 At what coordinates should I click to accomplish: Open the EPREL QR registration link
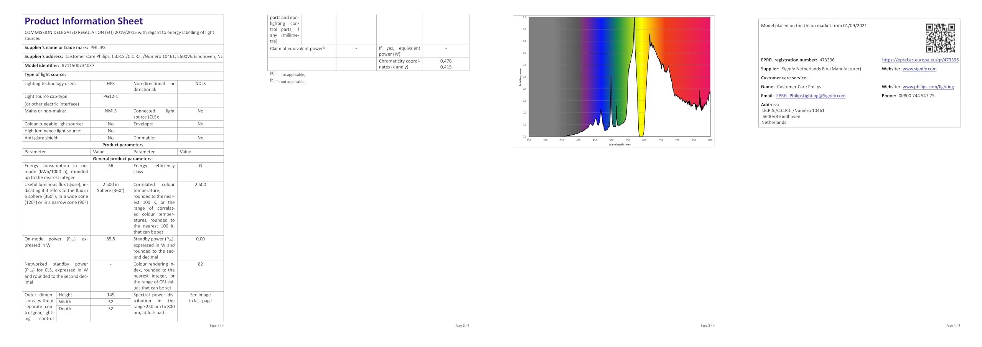(x=920, y=60)
